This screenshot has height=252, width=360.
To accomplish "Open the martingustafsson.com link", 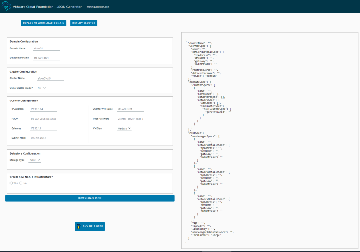I will coord(98,7).
